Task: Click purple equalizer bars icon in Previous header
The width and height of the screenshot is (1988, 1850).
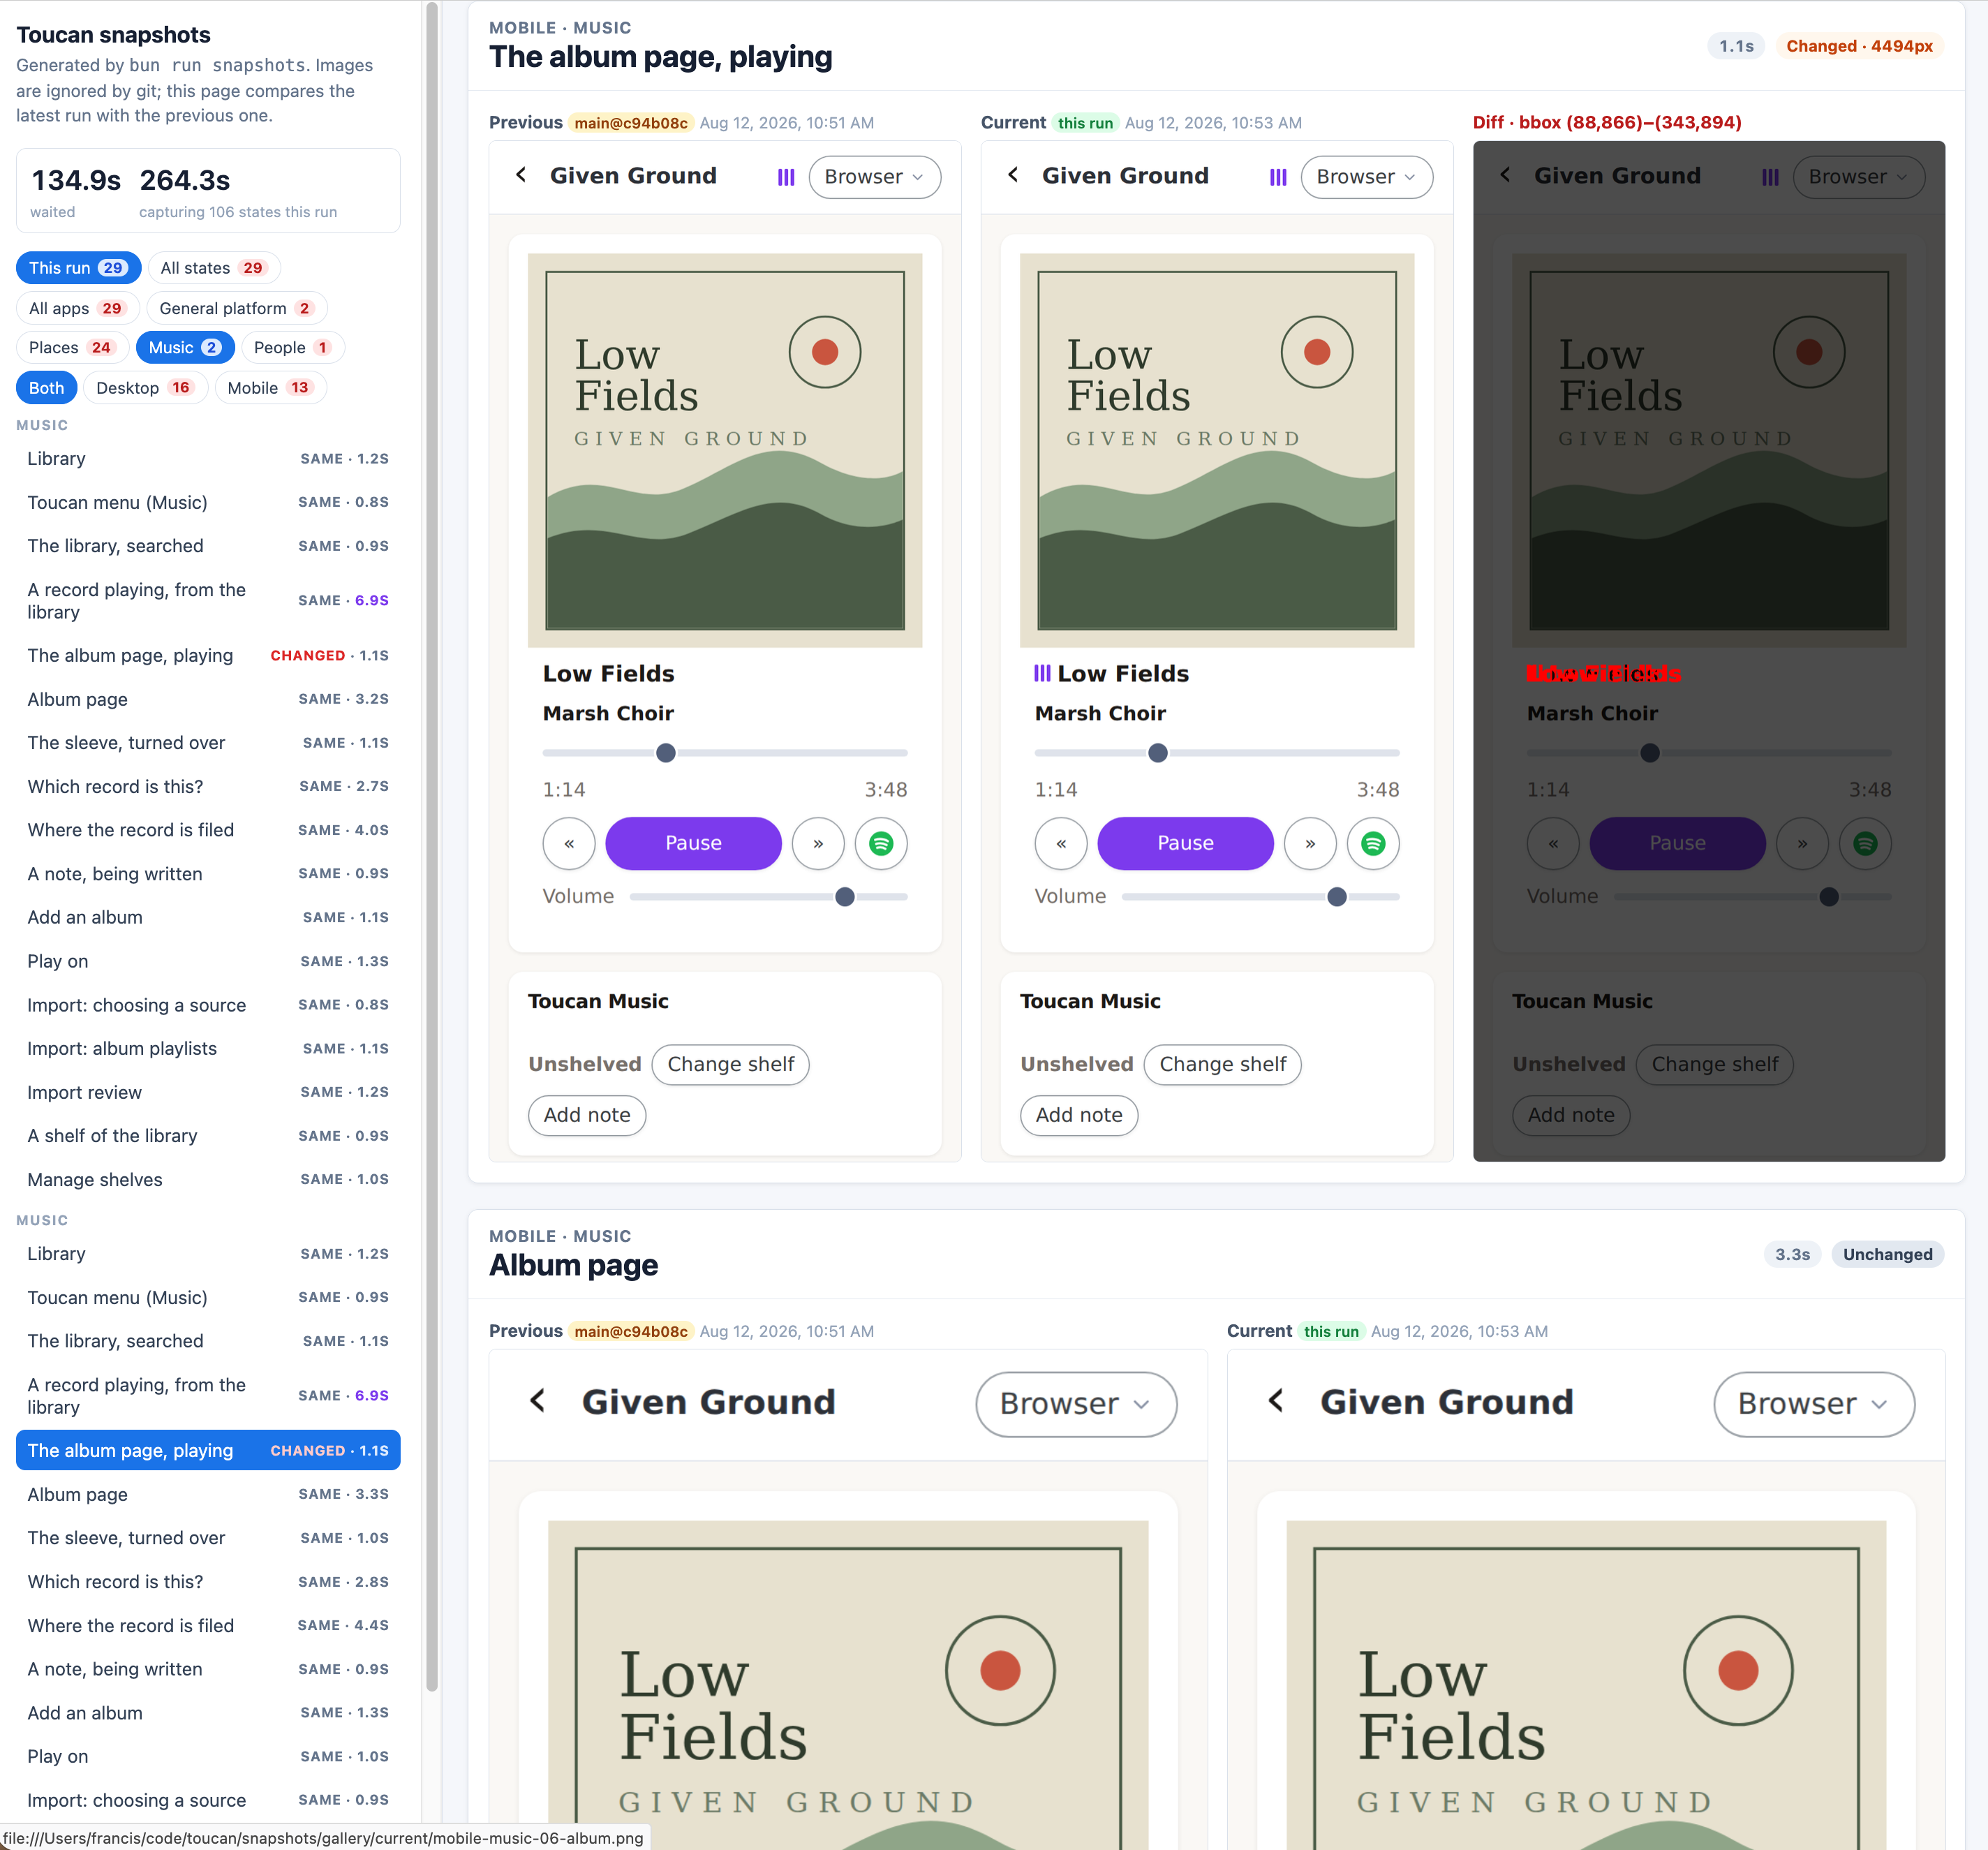Action: pyautogui.click(x=786, y=177)
